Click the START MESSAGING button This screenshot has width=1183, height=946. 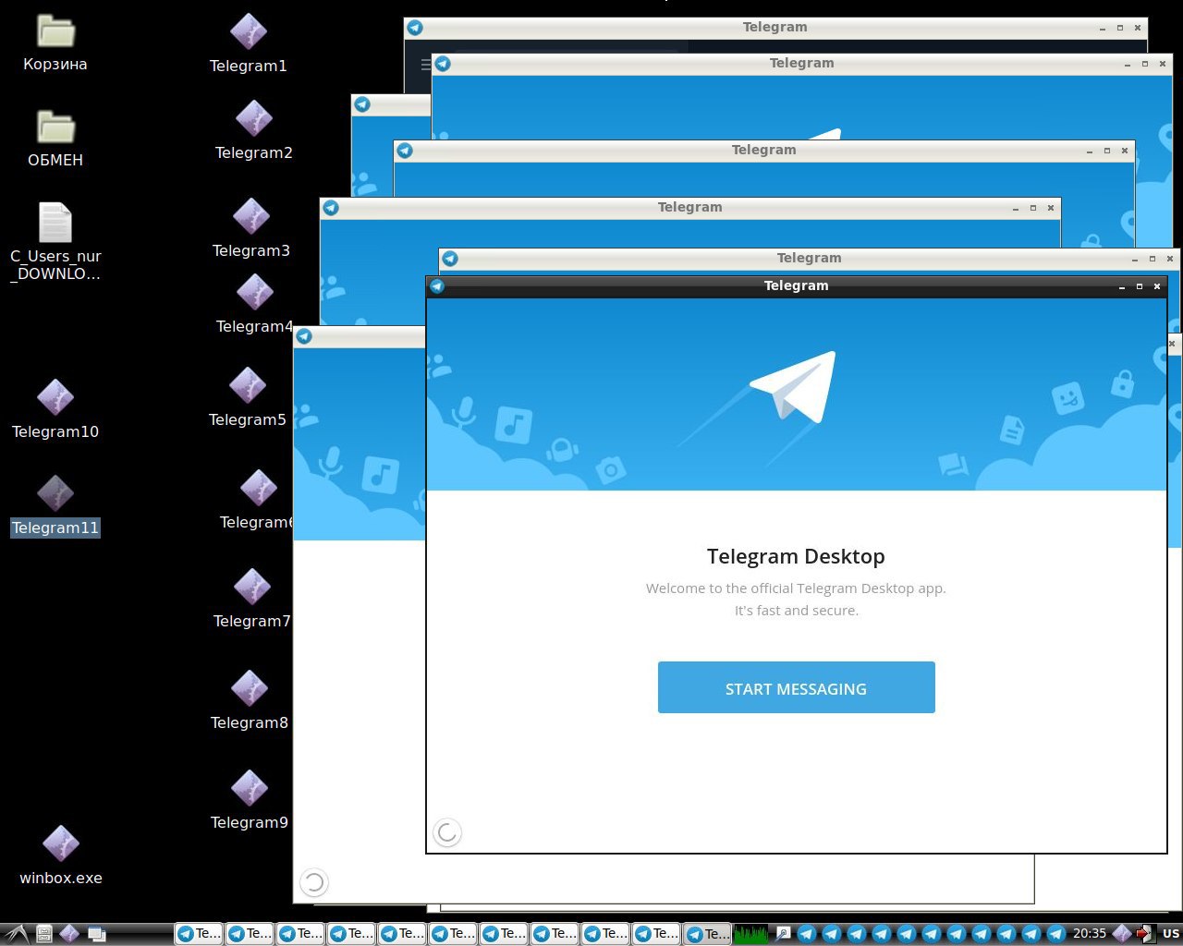point(796,687)
